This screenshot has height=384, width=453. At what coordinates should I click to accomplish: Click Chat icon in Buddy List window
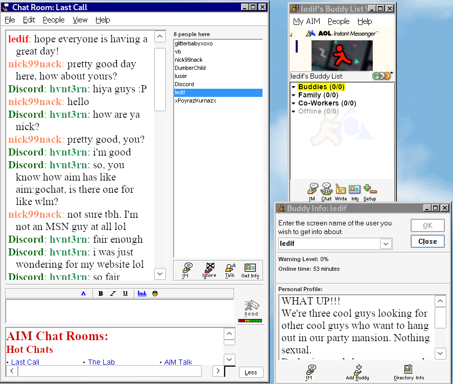coord(326,192)
